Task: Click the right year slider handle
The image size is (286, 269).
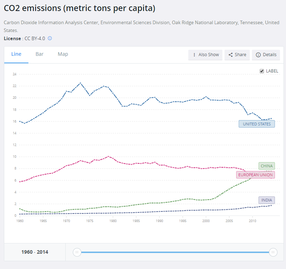Action: [273, 252]
